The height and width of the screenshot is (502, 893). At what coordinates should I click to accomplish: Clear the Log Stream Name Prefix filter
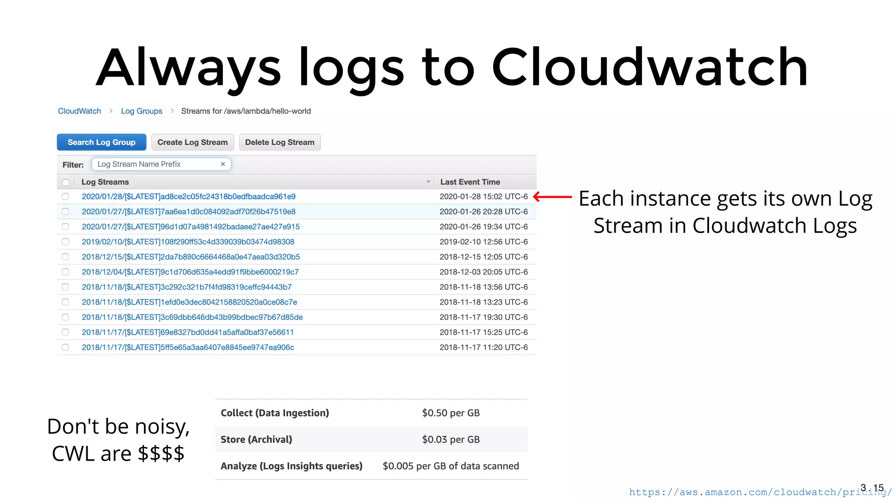tap(223, 164)
